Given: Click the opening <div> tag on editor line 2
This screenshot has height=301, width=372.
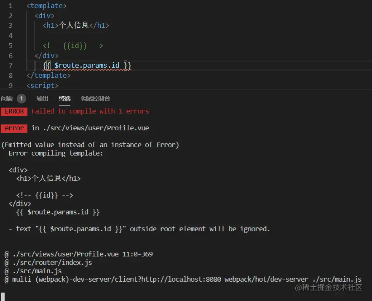Looking at the screenshot, I should tap(44, 16).
